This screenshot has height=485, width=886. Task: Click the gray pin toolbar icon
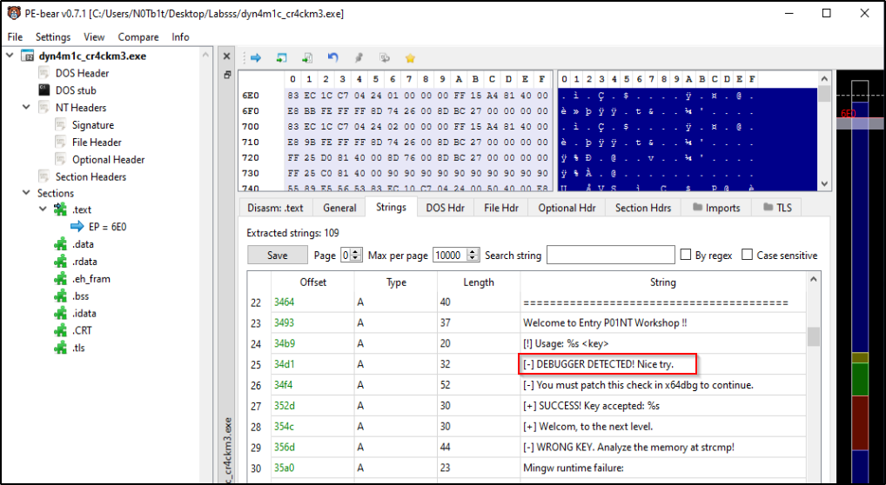point(359,57)
